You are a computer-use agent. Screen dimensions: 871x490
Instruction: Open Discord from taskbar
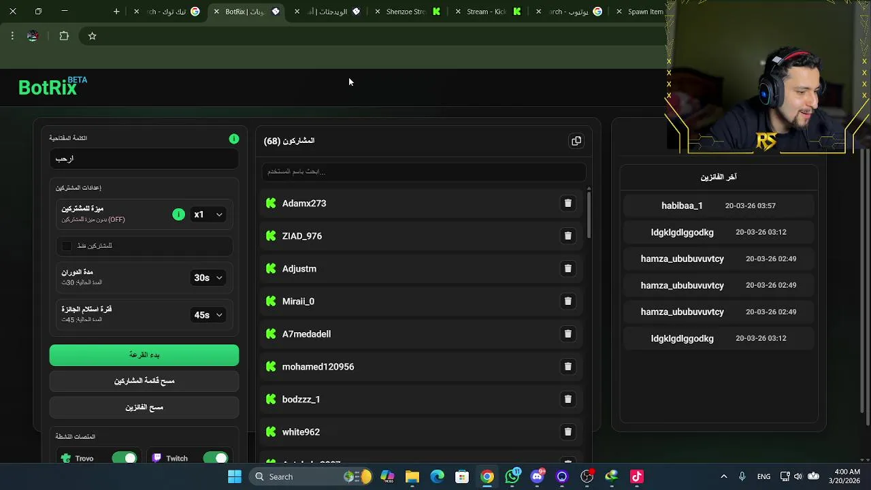538,476
